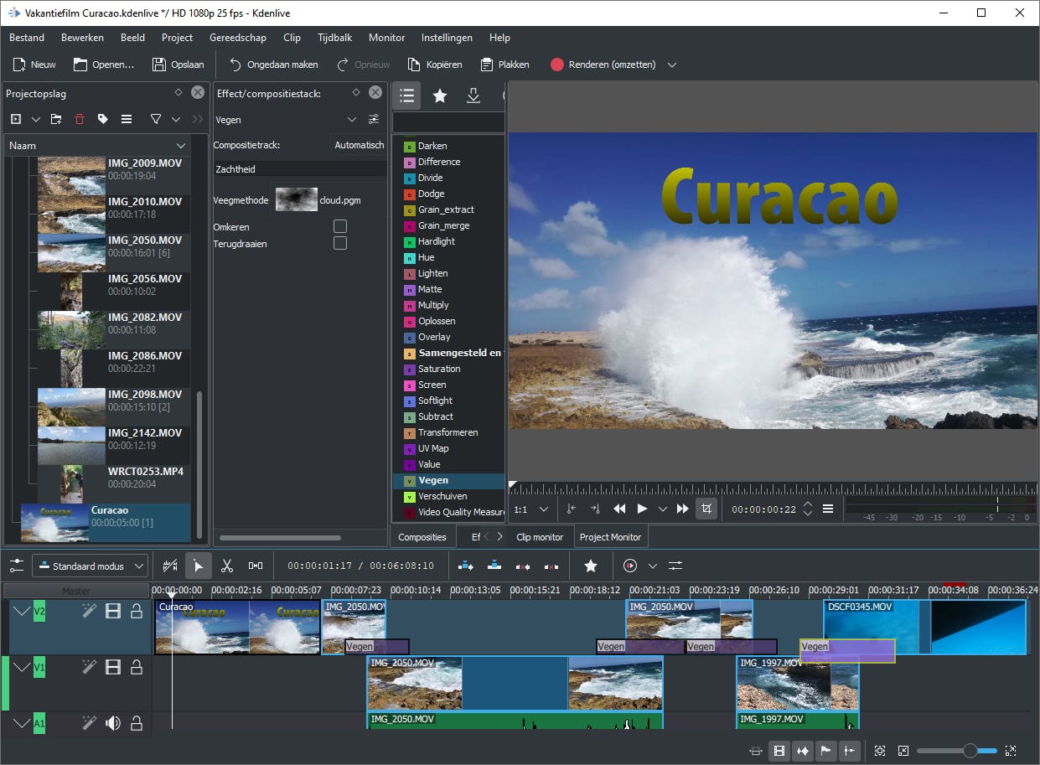Image resolution: width=1040 pixels, height=765 pixels.
Task: Select the razor (scissors) tool
Action: click(x=226, y=566)
